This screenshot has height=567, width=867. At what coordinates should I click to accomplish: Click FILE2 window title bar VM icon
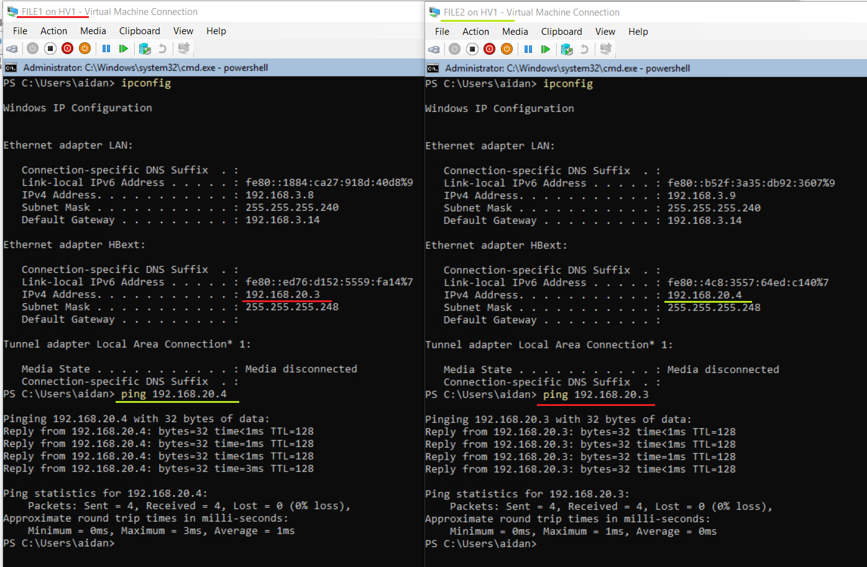pos(434,12)
